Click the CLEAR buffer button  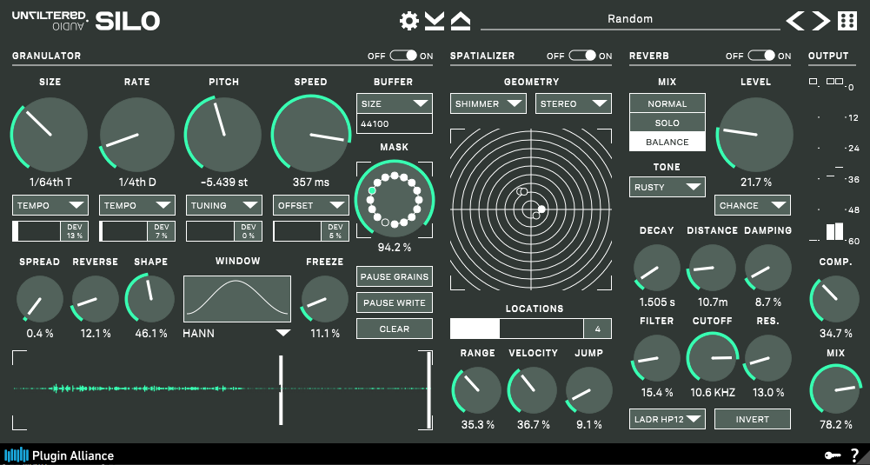[x=395, y=329]
